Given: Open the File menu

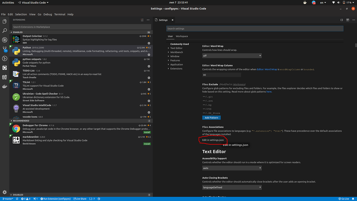Looking at the screenshot, I should (3, 14).
